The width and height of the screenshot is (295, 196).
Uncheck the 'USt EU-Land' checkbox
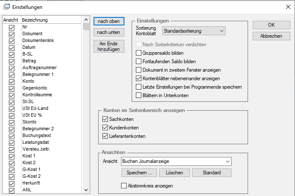(12, 109)
